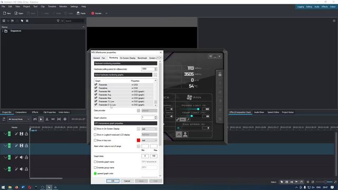Open the Timeline menu
This screenshot has height=190, width=338.
click(x=52, y=7)
